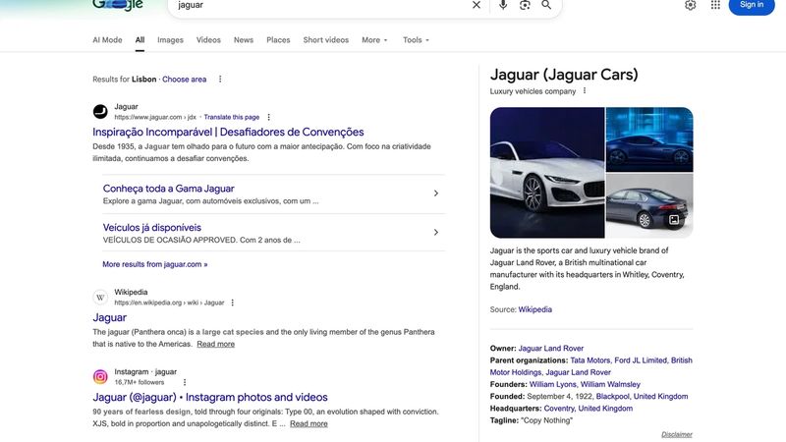786x442 pixels.
Task: Click More results from jaguar.com
Action: point(155,264)
